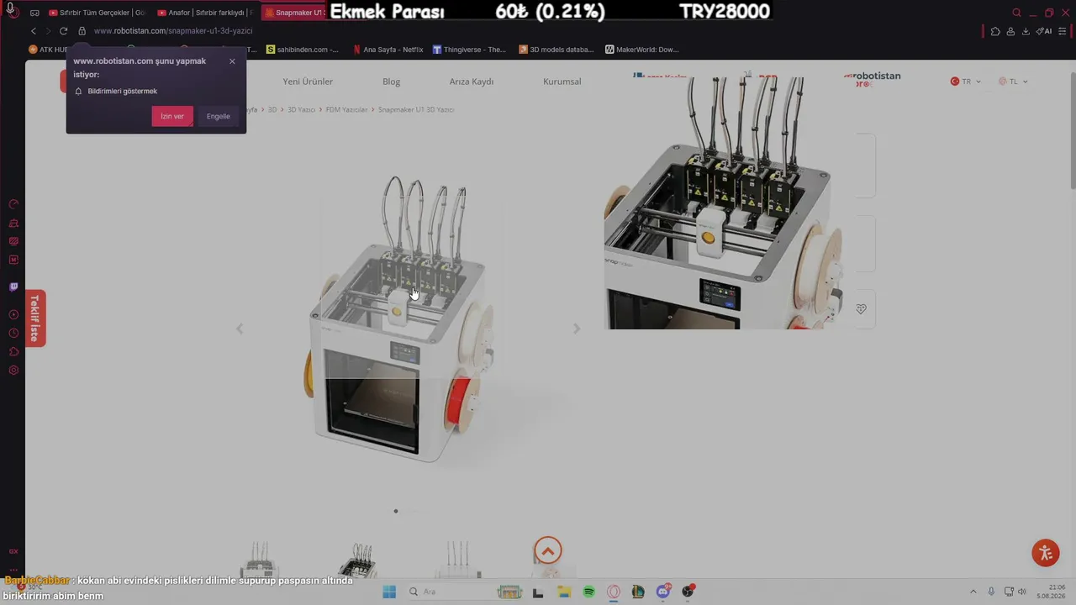Screen dimensions: 1076x605
Task: Allow notifications with the İzin ver button
Action: [172, 116]
